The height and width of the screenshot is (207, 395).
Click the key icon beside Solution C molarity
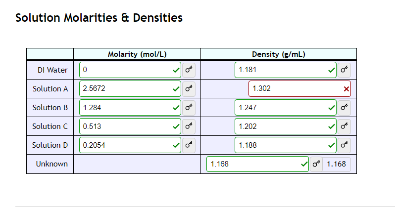(x=189, y=126)
